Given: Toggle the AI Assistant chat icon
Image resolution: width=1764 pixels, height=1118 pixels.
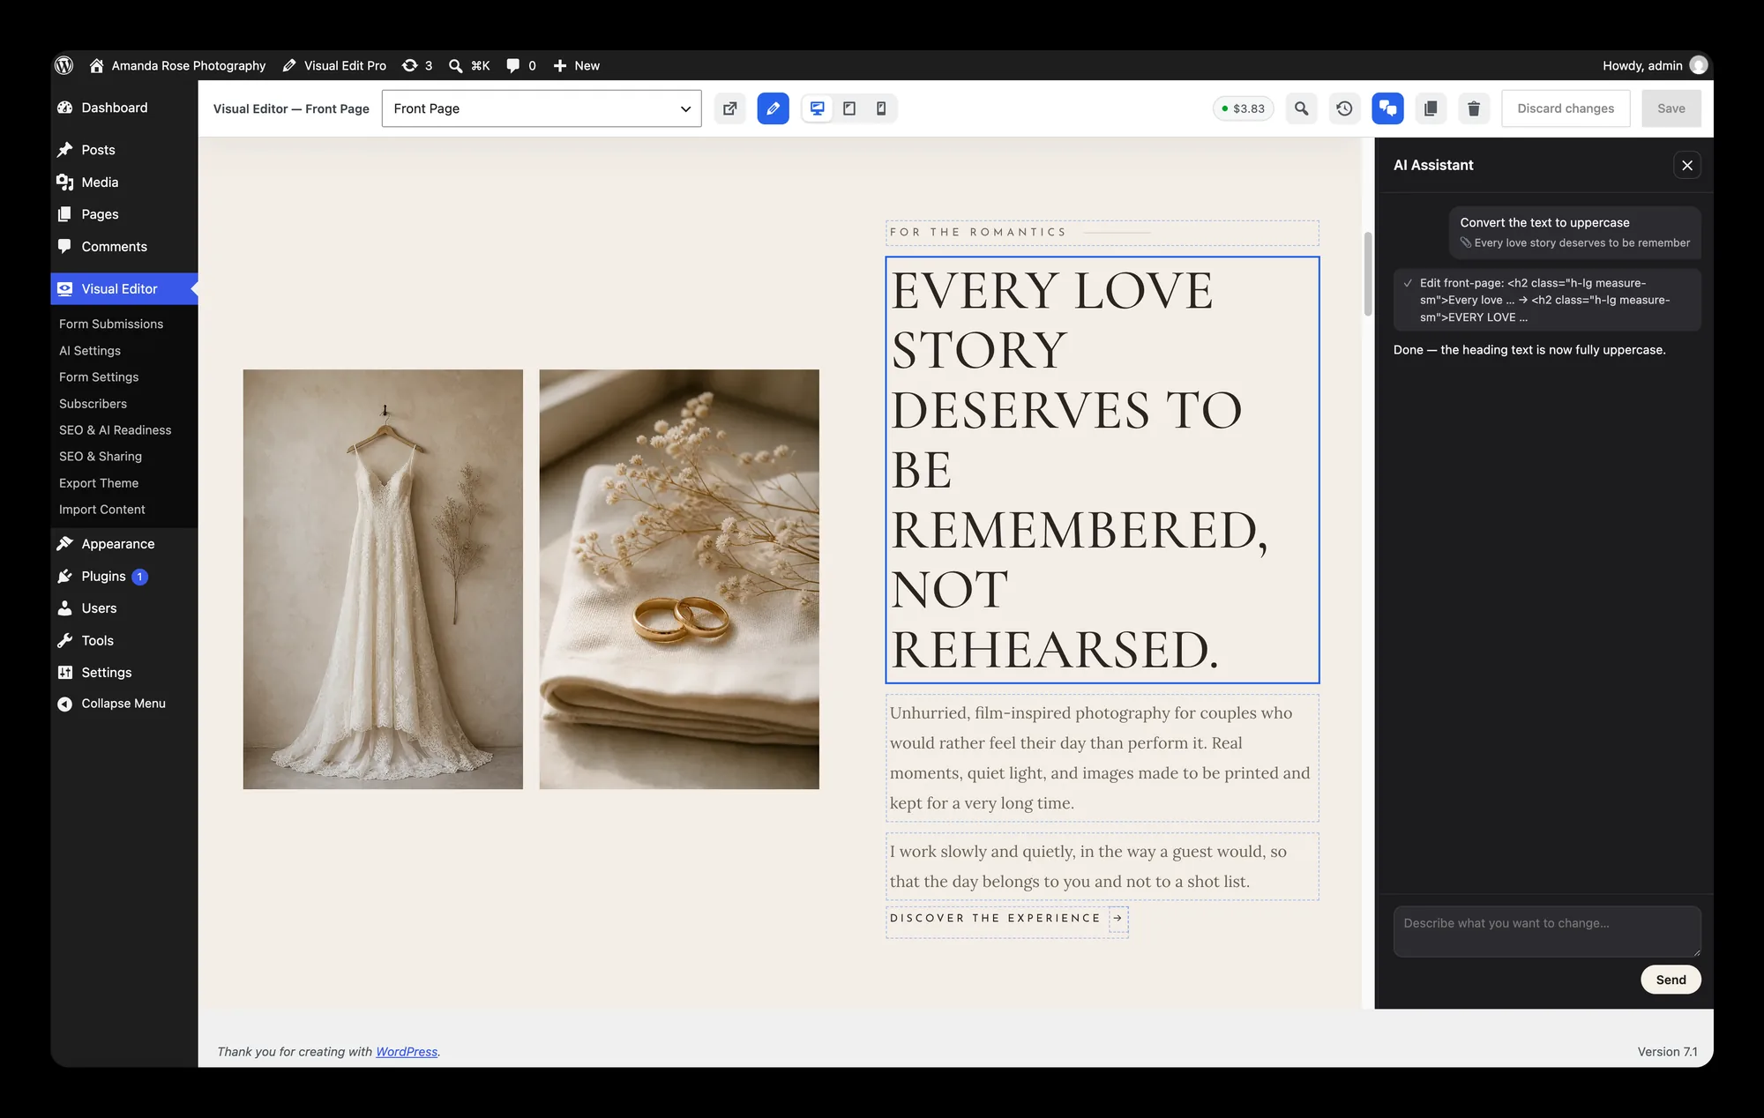Looking at the screenshot, I should tap(1387, 108).
